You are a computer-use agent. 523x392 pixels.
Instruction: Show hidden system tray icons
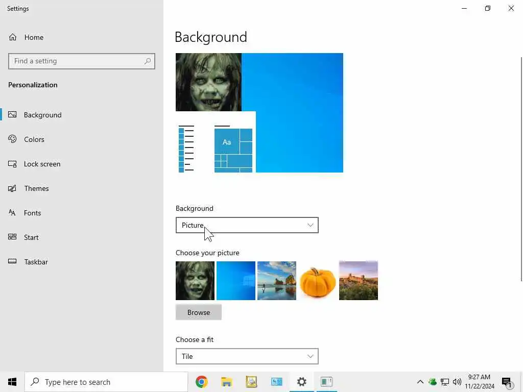click(420, 382)
